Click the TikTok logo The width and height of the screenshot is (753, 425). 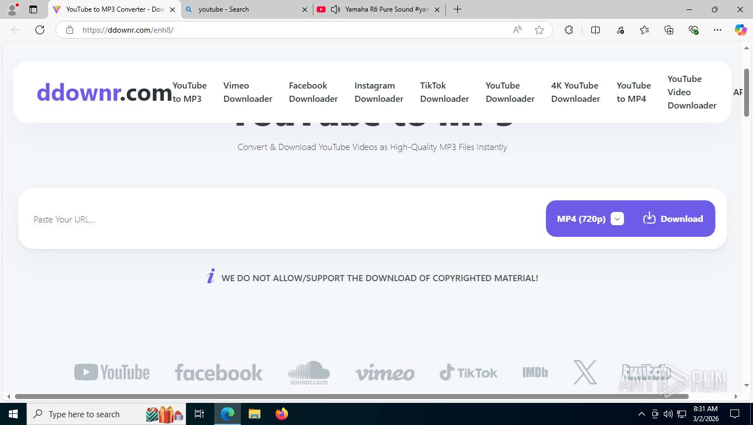coord(468,372)
